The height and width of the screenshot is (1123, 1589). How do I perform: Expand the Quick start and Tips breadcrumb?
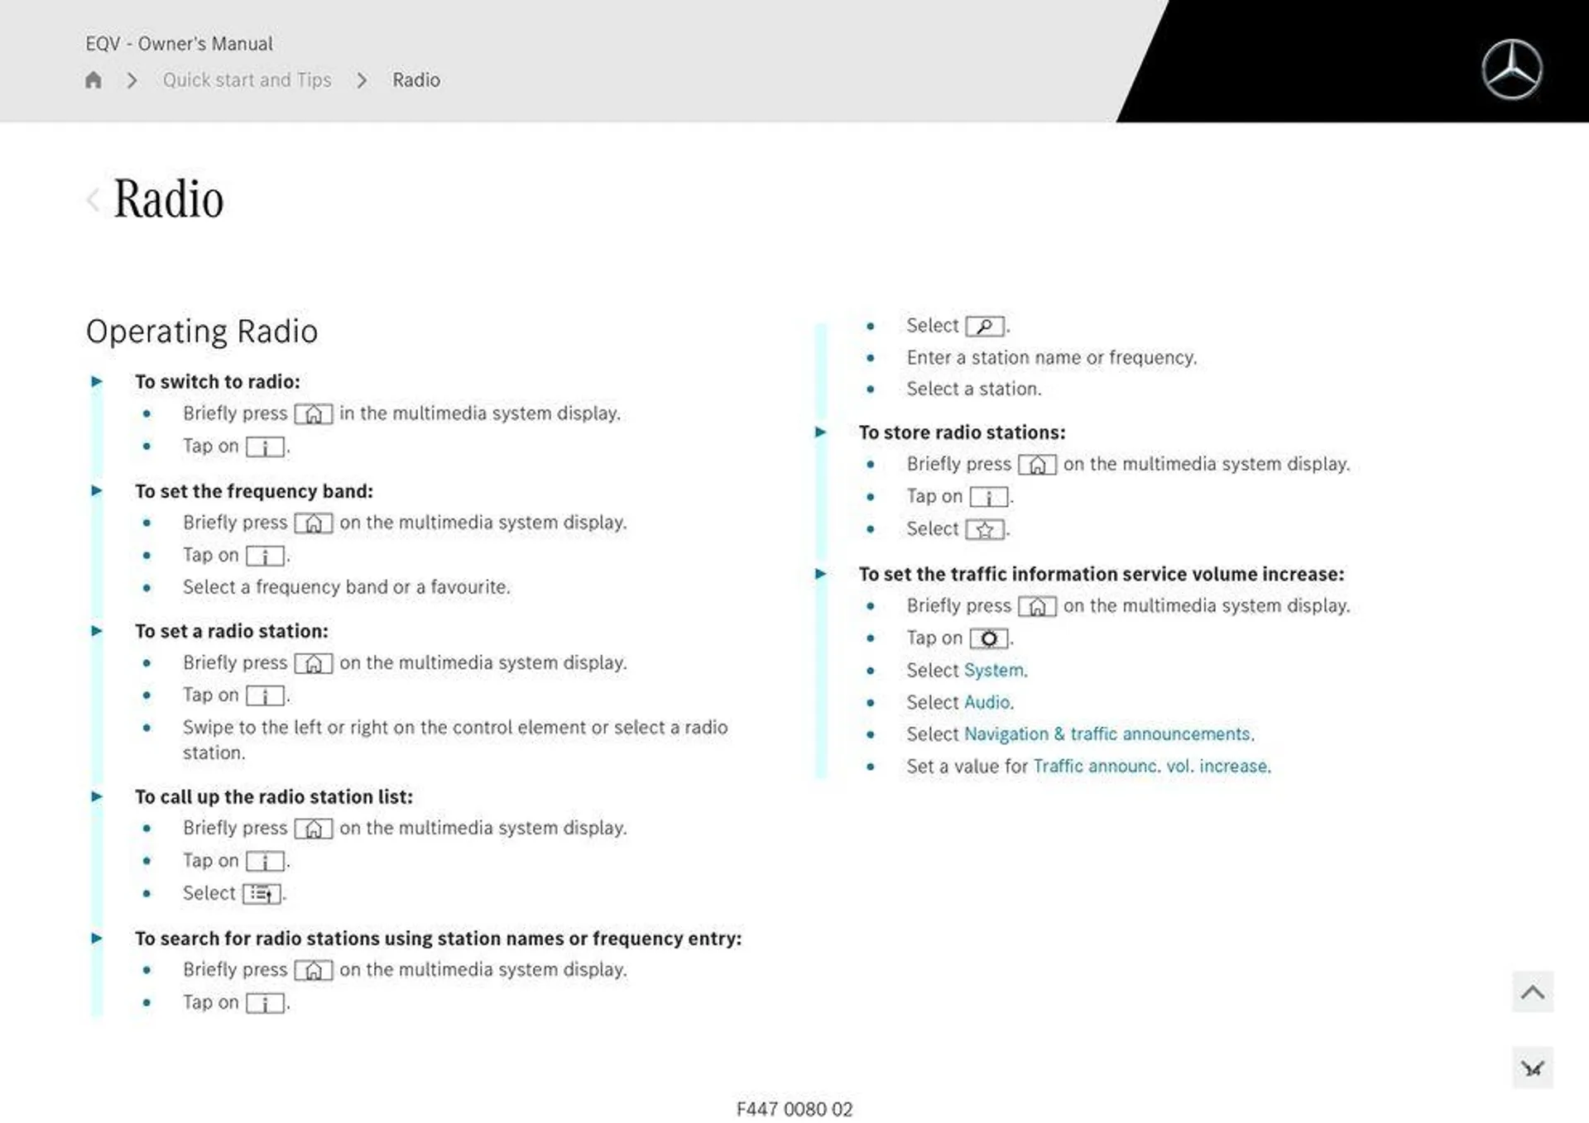248,79
